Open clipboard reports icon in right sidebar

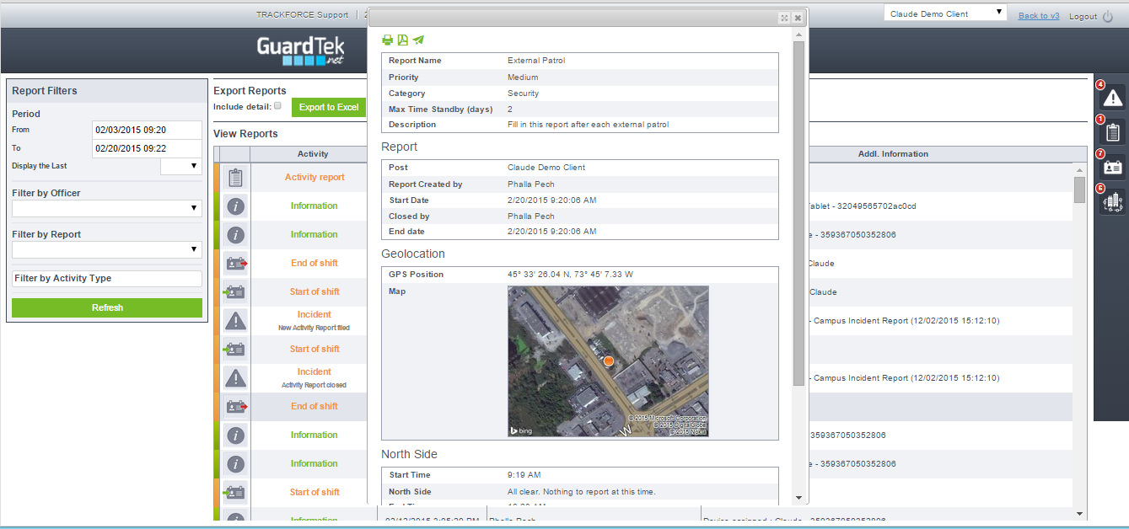pos(1113,132)
